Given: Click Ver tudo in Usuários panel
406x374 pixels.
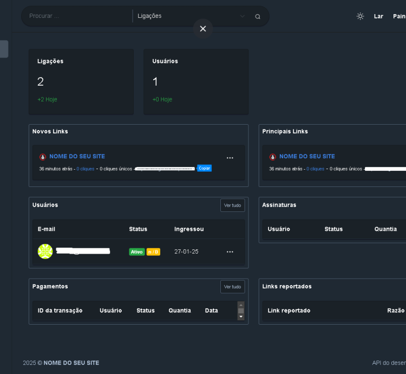Looking at the screenshot, I should pos(232,205).
